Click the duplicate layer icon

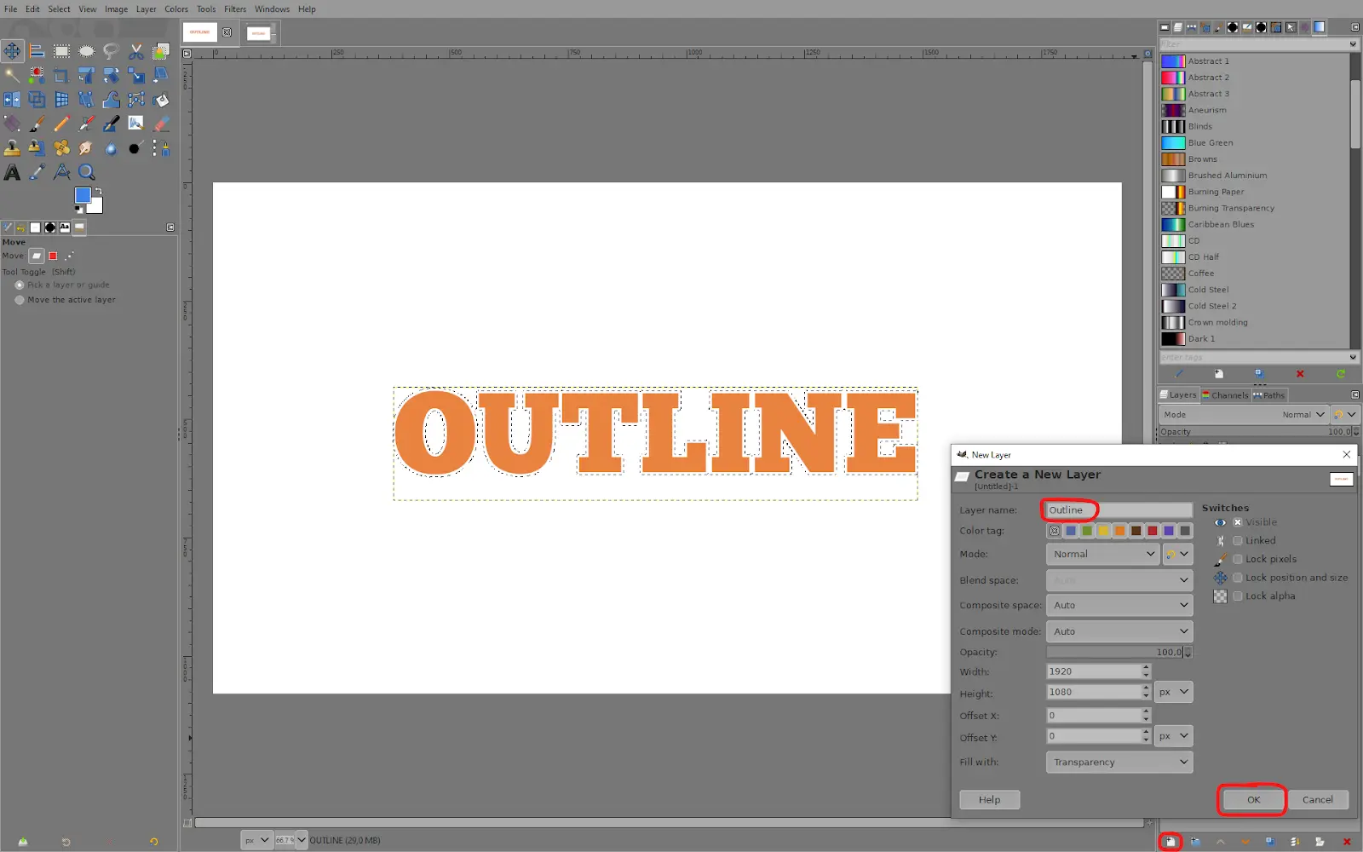coord(1270,842)
